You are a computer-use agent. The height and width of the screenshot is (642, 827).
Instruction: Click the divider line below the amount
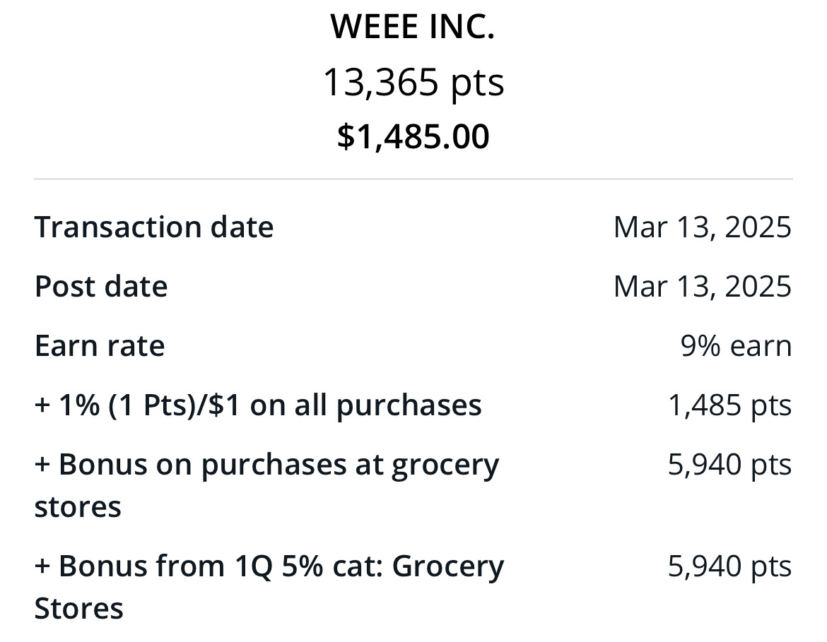(413, 179)
